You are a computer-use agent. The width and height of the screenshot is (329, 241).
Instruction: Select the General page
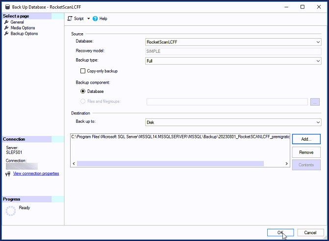(17, 22)
